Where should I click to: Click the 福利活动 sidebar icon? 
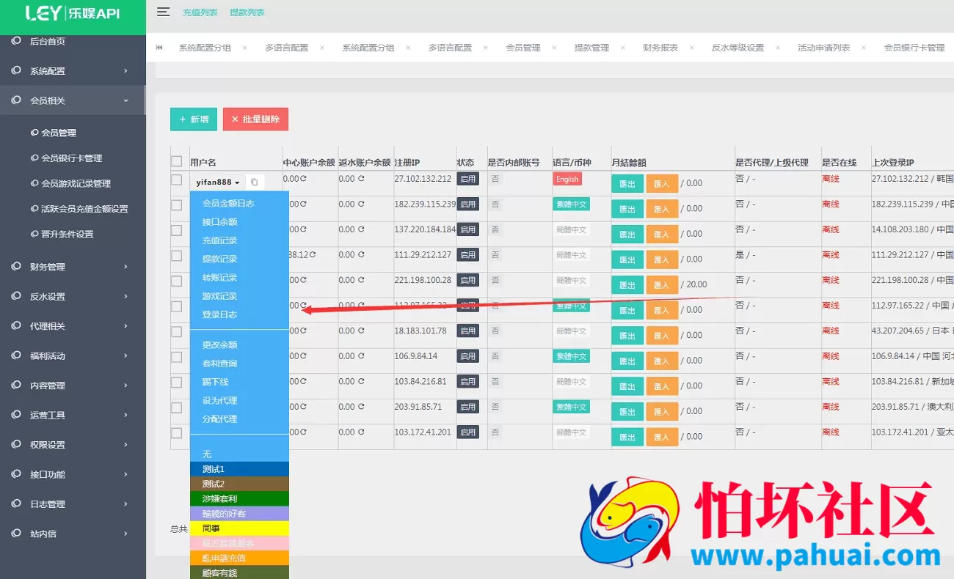[x=16, y=355]
